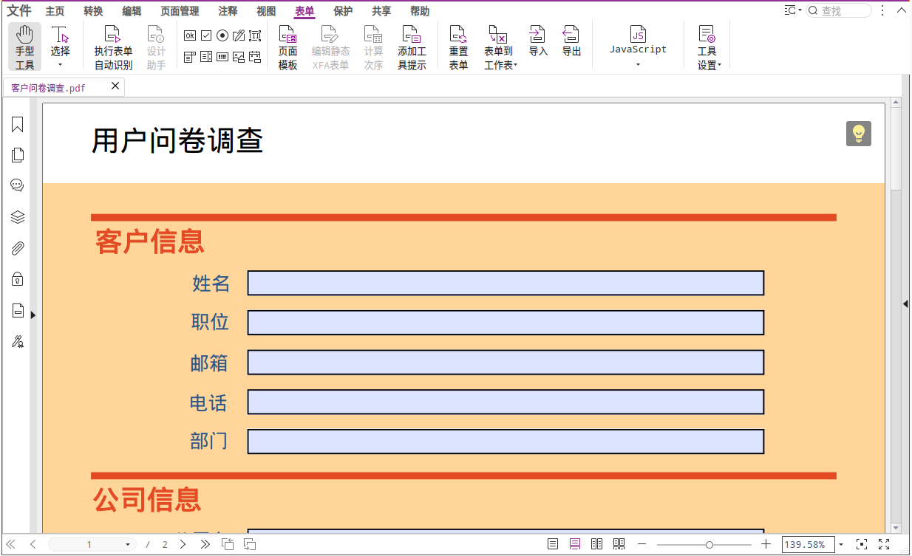Open the 文件 menu
This screenshot has height=556, width=912.
[x=19, y=11]
